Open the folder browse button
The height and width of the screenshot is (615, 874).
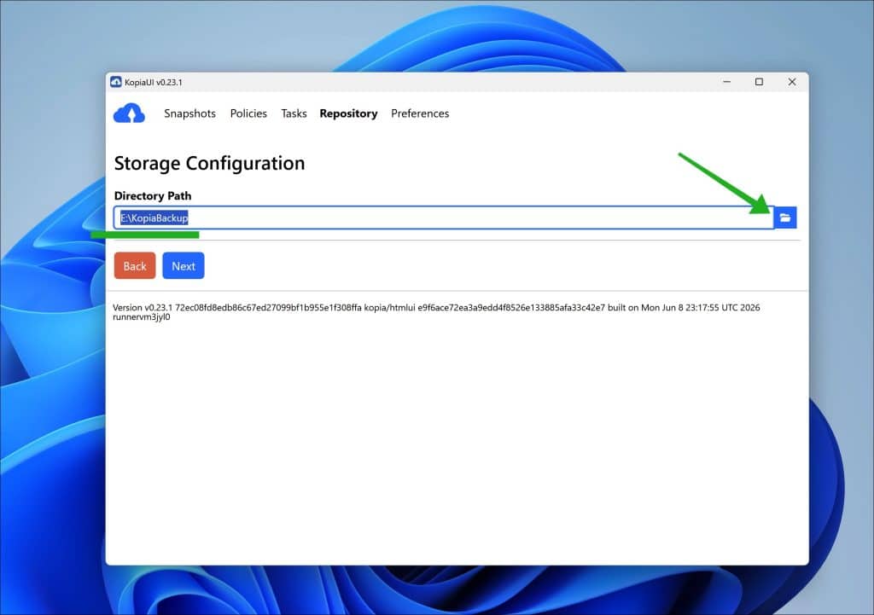click(785, 218)
